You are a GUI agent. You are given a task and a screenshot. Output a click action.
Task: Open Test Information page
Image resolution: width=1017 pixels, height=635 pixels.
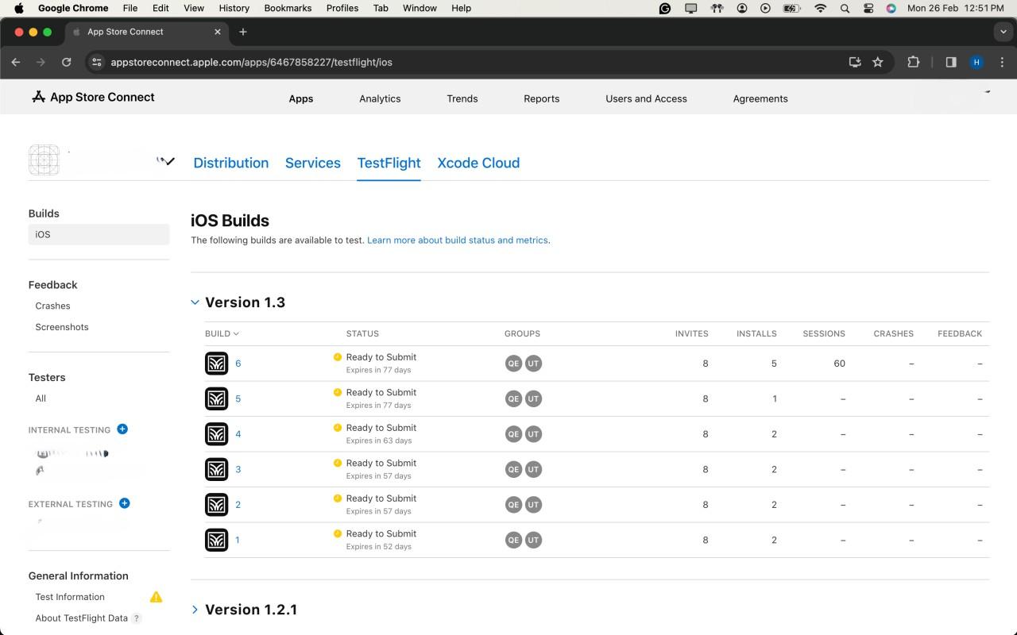70,597
